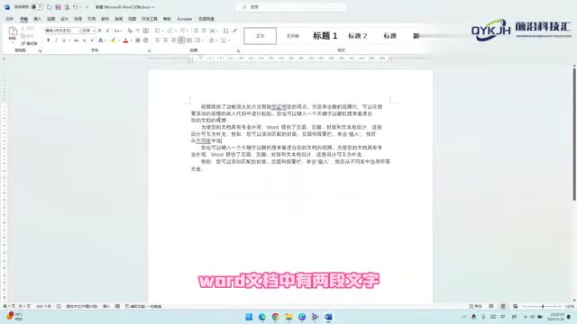The width and height of the screenshot is (577, 324).
Task: Click the Word icon on the taskbar
Action: (x=328, y=317)
